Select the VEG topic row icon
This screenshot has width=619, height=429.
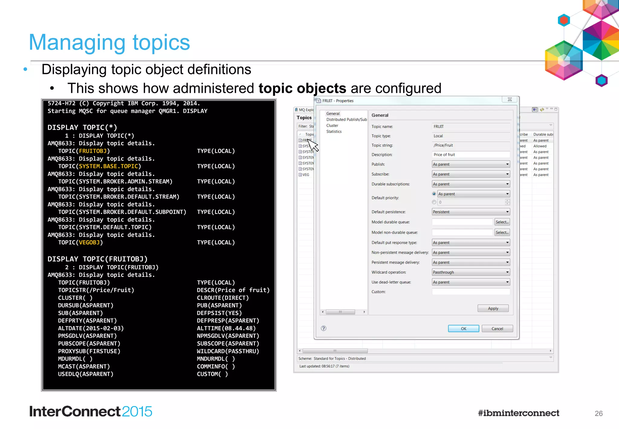point(300,175)
